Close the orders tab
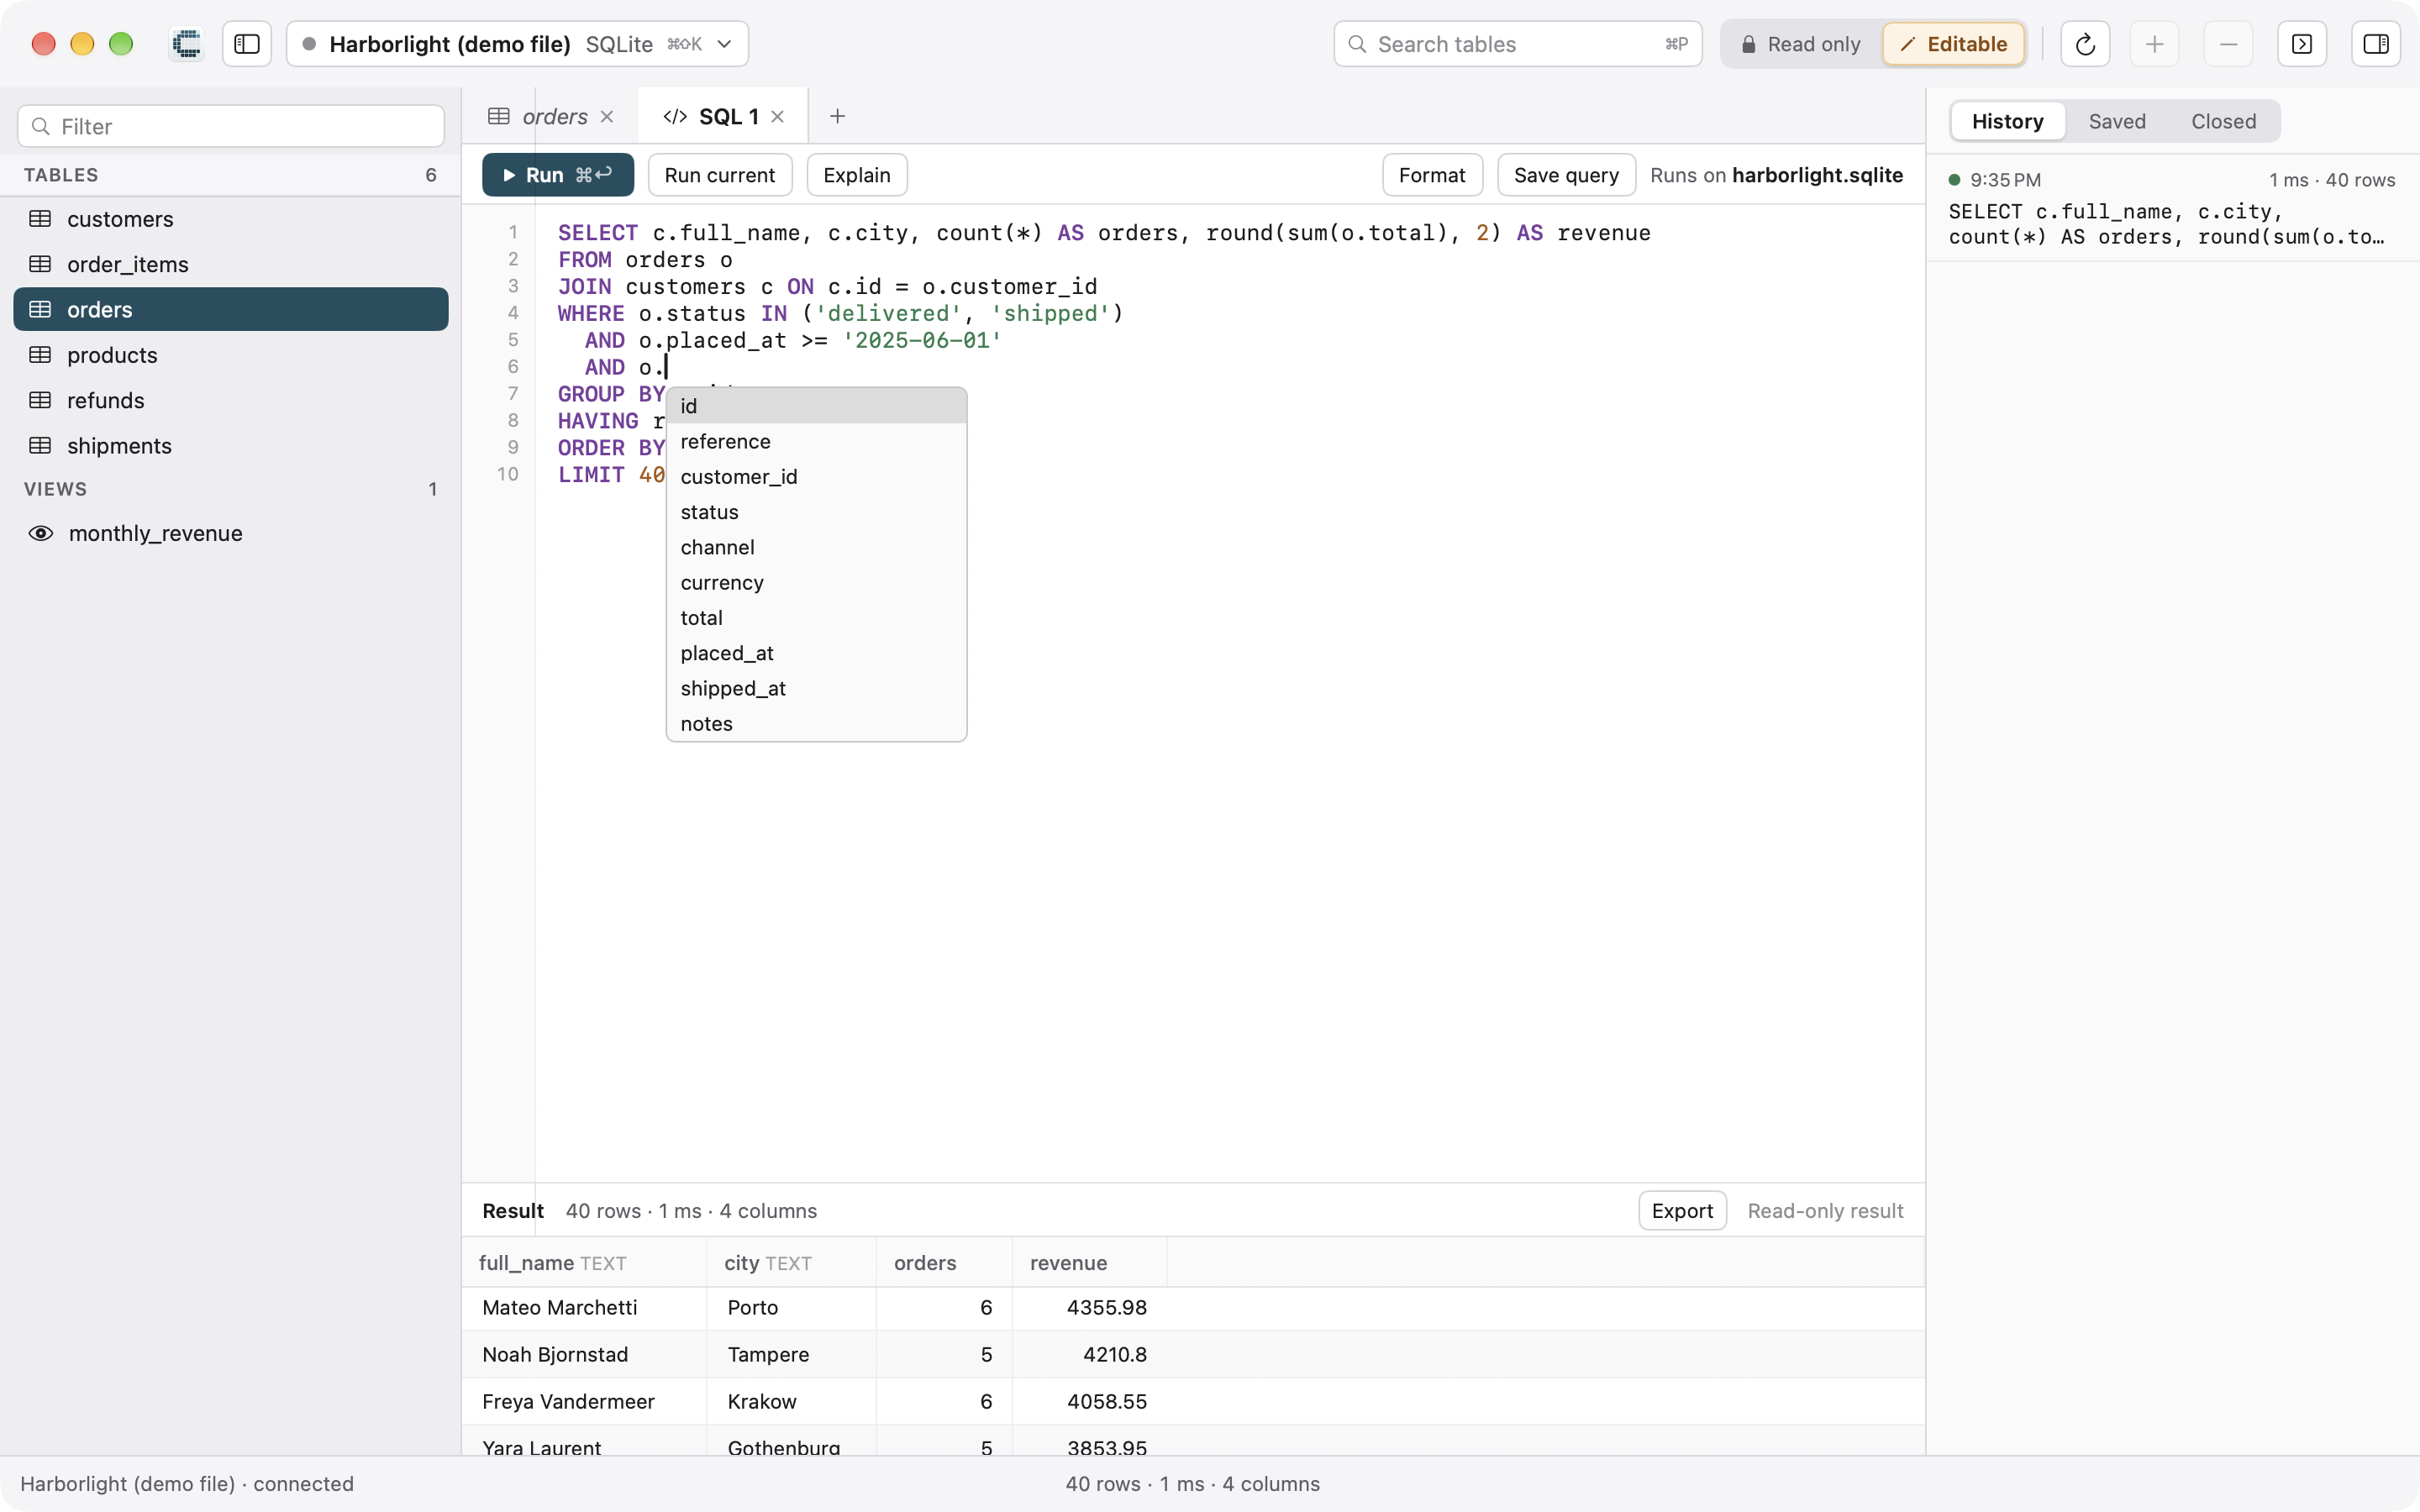Screen dimensions: 2420x1512 pos(607,117)
